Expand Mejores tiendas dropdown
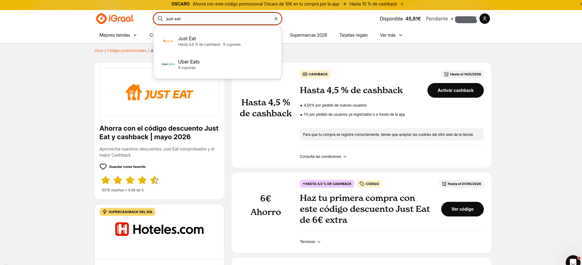This screenshot has width=582, height=265. coord(118,35)
